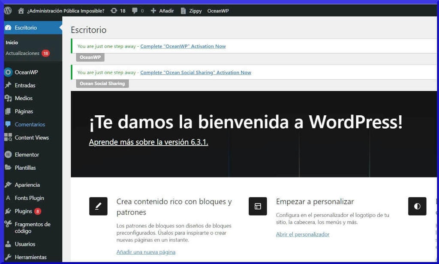The height and width of the screenshot is (264, 439).
Task: Click Empezar a personalizar heading
Action: coord(315,201)
